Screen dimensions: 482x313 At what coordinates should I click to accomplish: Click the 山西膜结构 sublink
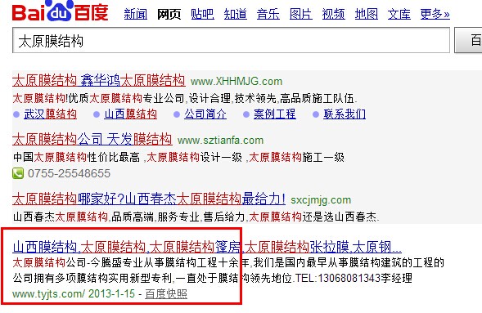click(x=131, y=114)
